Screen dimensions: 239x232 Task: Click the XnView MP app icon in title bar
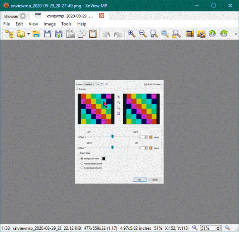pos(6,6)
